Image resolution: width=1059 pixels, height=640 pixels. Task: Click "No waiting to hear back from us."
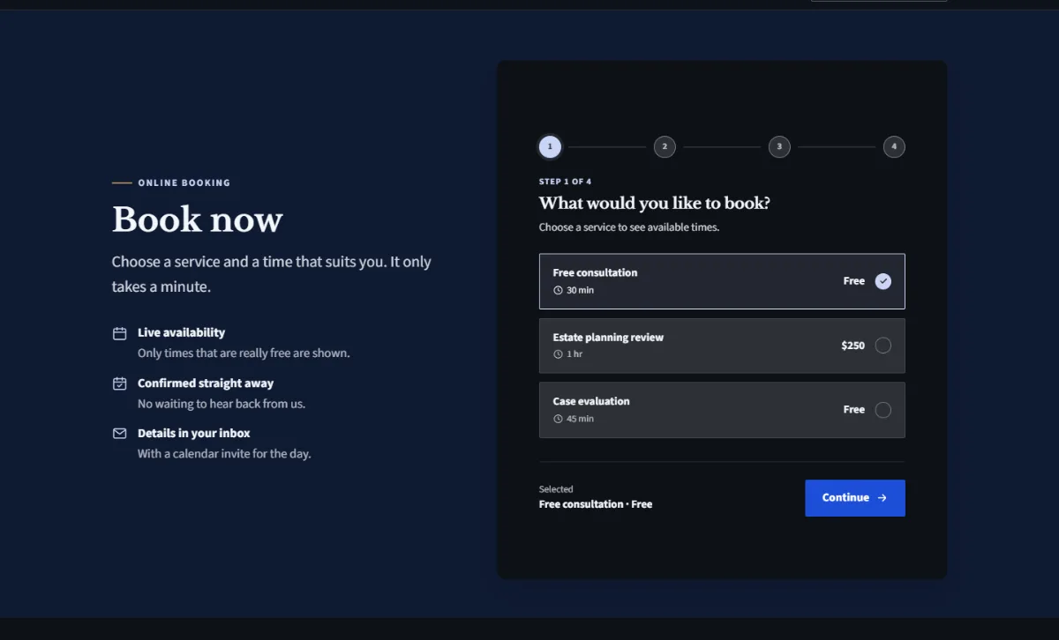click(x=222, y=404)
